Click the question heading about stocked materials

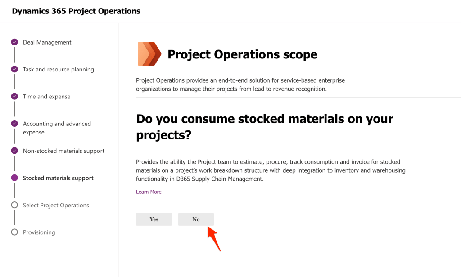tap(265, 127)
